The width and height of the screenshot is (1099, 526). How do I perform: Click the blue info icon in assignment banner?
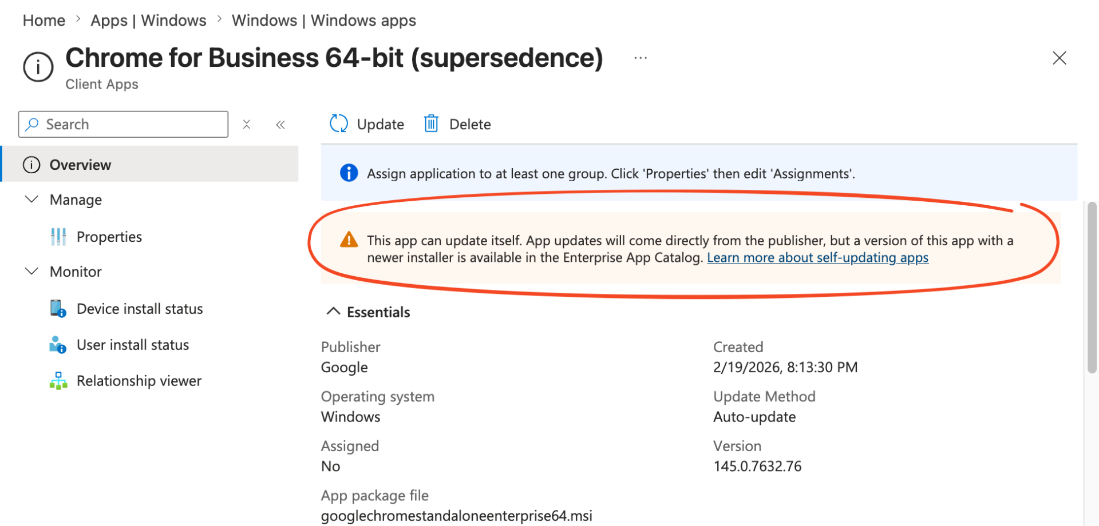pos(349,173)
